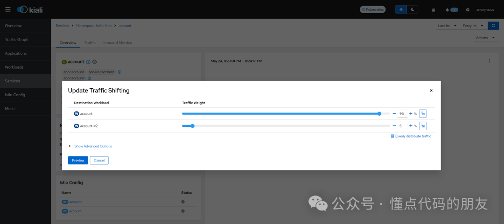Open Overview in the sidebar
Image resolution: width=504 pixels, height=224 pixels.
tap(25, 26)
